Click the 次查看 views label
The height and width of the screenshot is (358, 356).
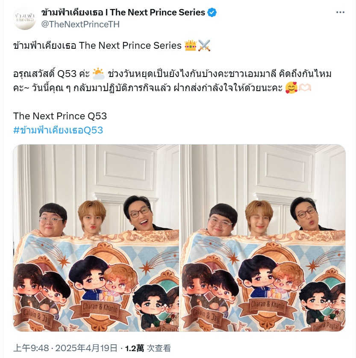pyautogui.click(x=159, y=348)
